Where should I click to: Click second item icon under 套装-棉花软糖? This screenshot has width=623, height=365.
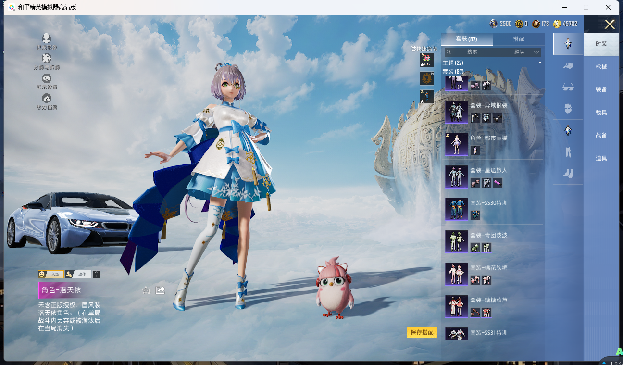[486, 280]
